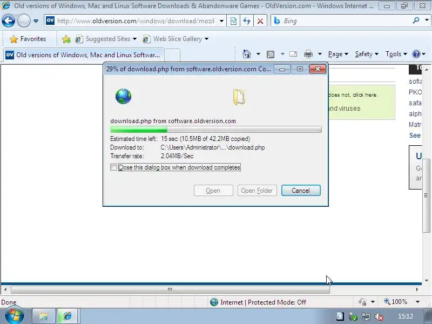Click the folder icon in download dialog
The width and height of the screenshot is (432, 324).
click(239, 97)
